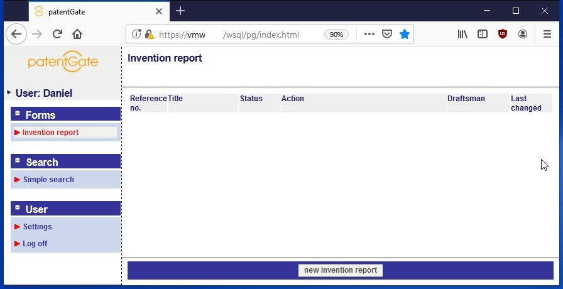Click the blue bookmark star
This screenshot has height=289, width=563.
pos(405,34)
